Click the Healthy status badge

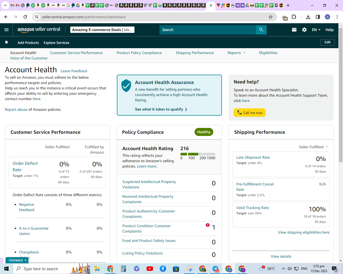tap(204, 132)
